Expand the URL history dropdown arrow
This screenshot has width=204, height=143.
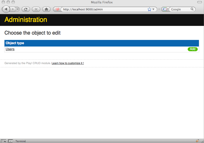click(154, 9)
